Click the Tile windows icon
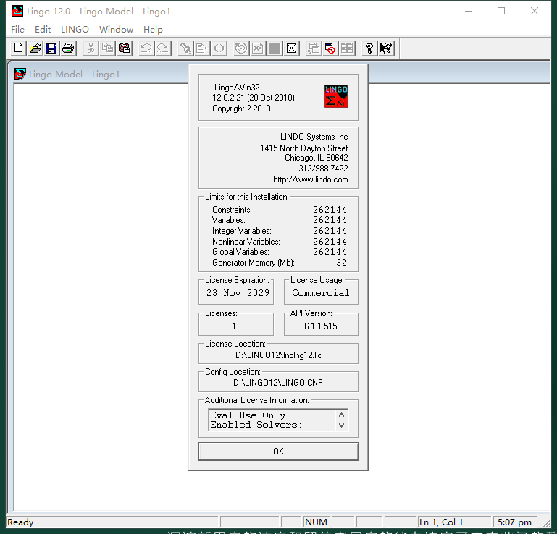The width and height of the screenshot is (557, 534). tap(347, 48)
